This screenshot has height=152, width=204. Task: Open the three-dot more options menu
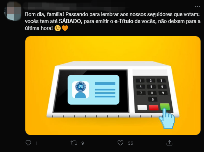[x=197, y=7]
